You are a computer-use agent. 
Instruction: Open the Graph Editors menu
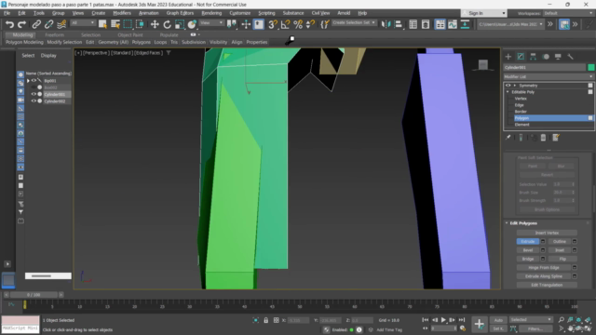[x=180, y=13]
